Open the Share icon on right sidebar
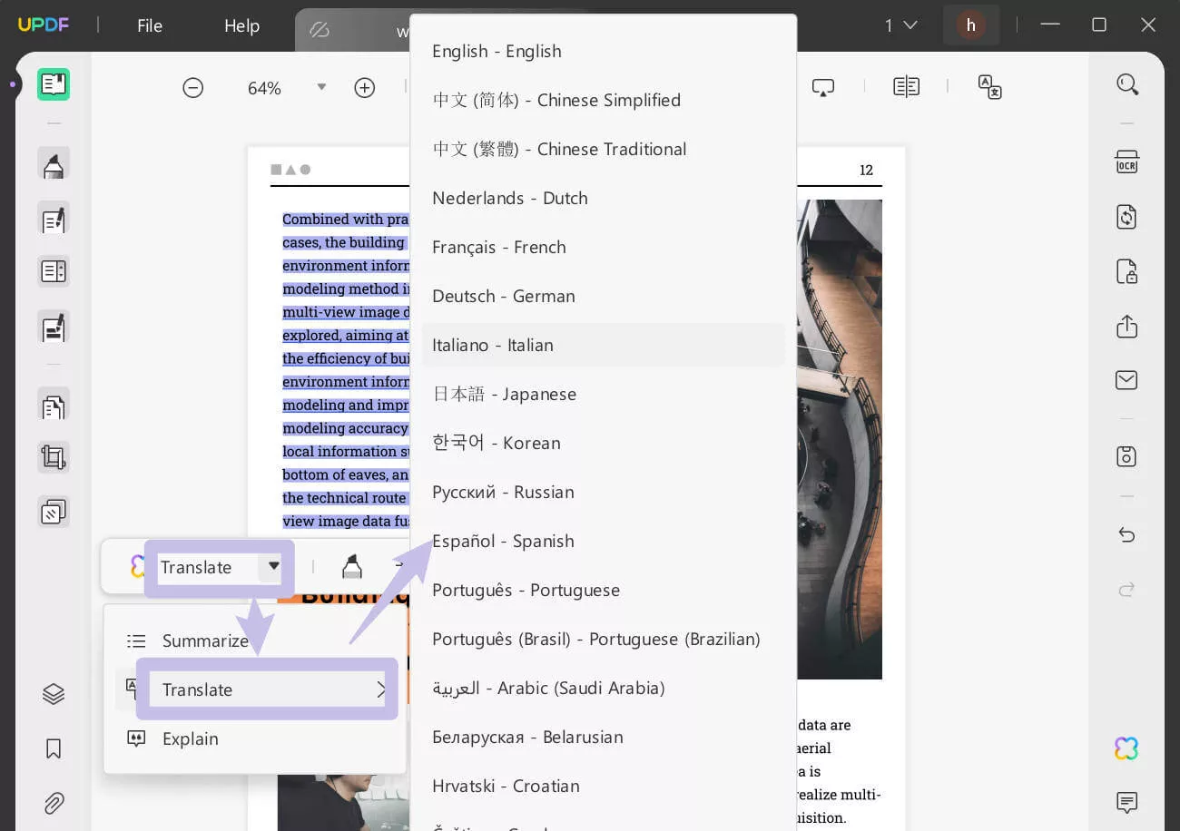 1126,327
